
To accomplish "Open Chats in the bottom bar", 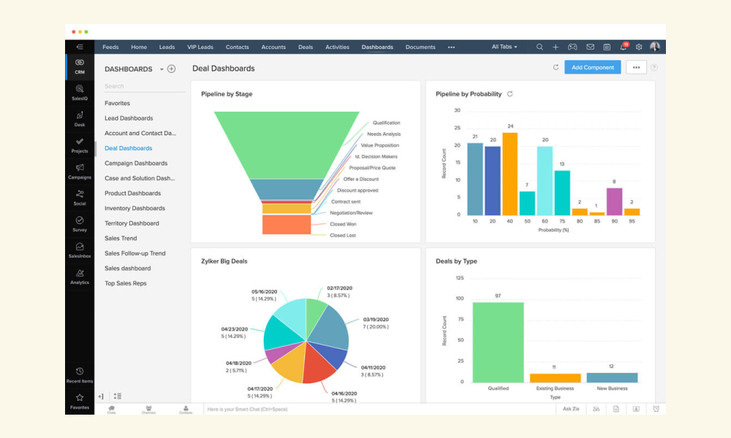I will (x=111, y=410).
